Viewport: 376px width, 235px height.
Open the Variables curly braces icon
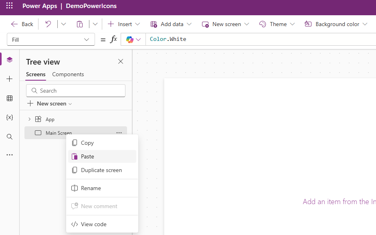tap(10, 118)
